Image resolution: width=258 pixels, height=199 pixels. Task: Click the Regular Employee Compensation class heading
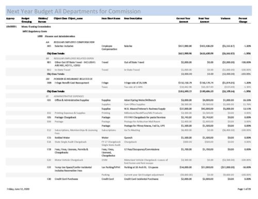pos(74,42)
